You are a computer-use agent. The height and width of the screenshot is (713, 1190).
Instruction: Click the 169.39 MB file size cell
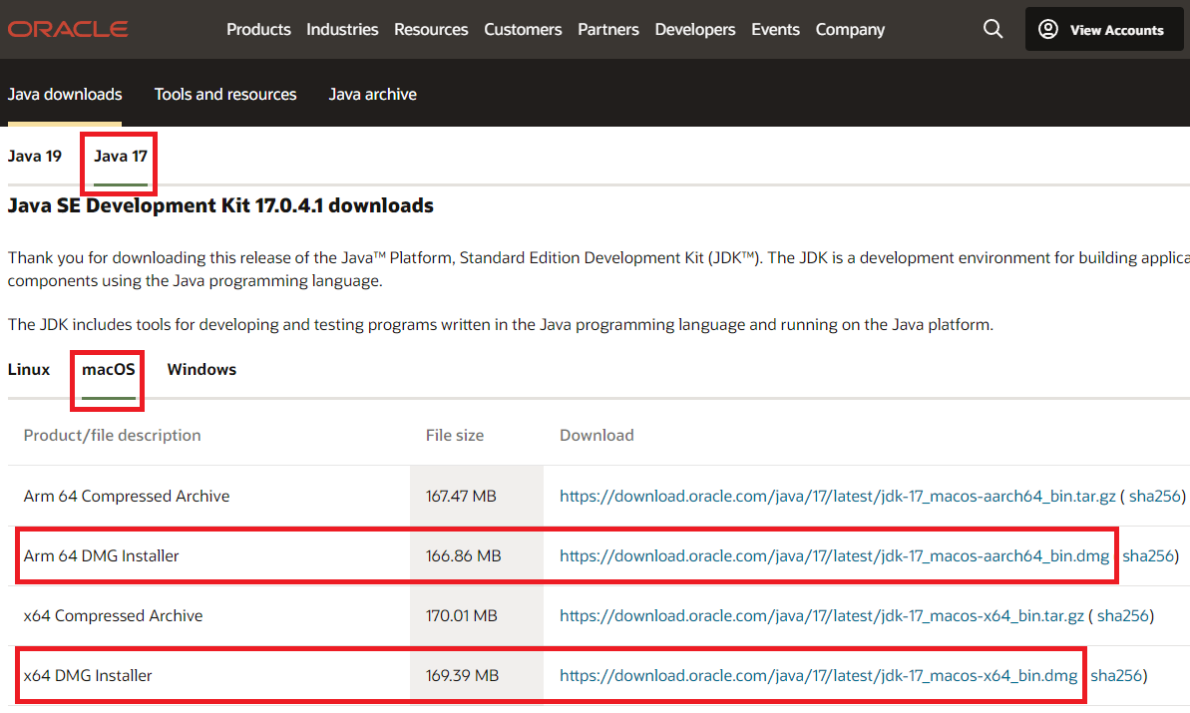tap(477, 676)
